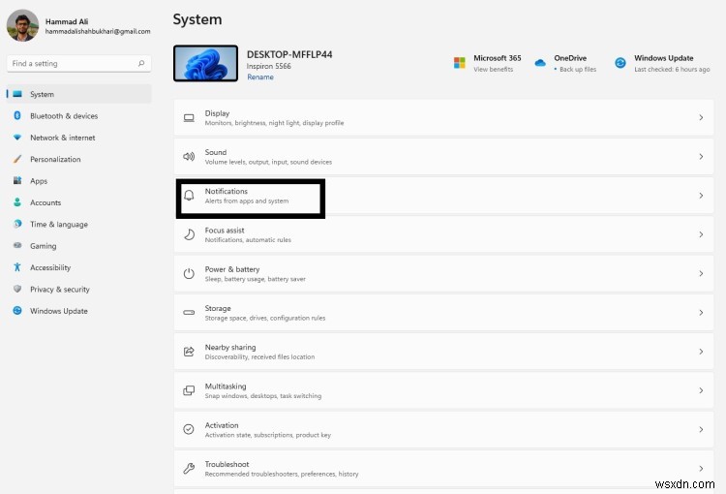Open the Gaming section label
The image size is (726, 494).
43,246
